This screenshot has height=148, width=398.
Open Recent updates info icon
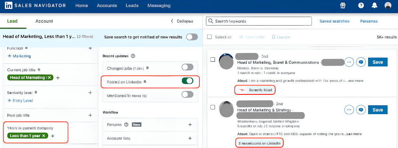133,56
